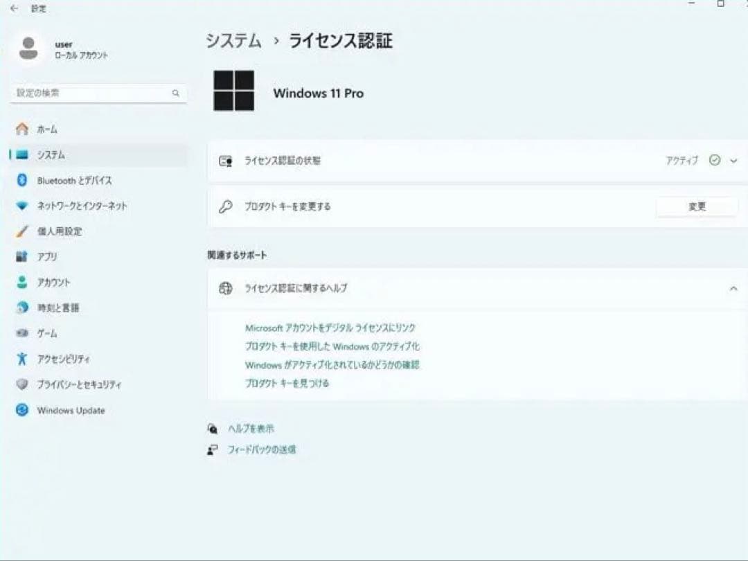Click the フィードバックの送信 link
This screenshot has width=748, height=561.
(261, 449)
